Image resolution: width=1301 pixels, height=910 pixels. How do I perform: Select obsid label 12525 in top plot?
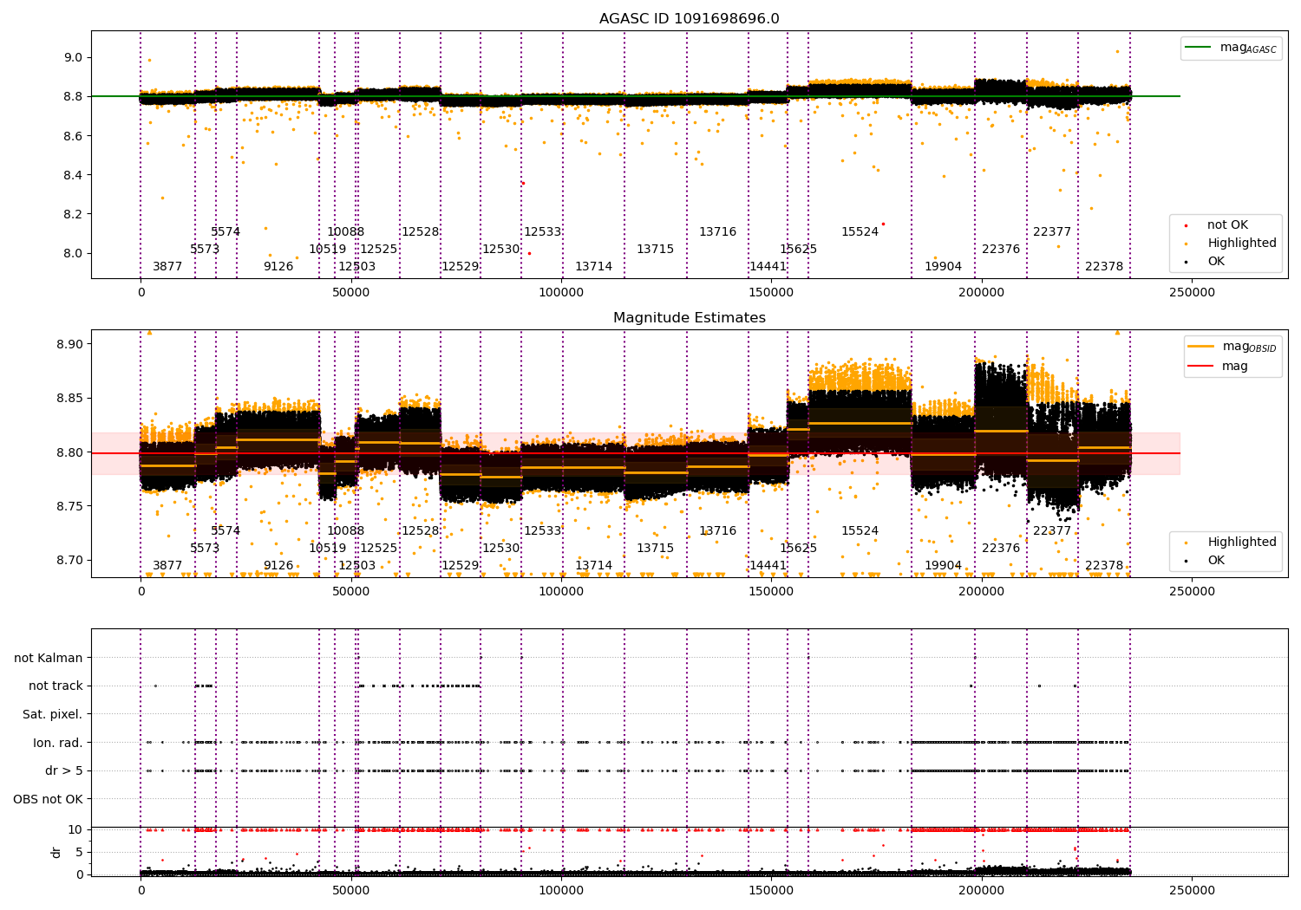click(378, 250)
